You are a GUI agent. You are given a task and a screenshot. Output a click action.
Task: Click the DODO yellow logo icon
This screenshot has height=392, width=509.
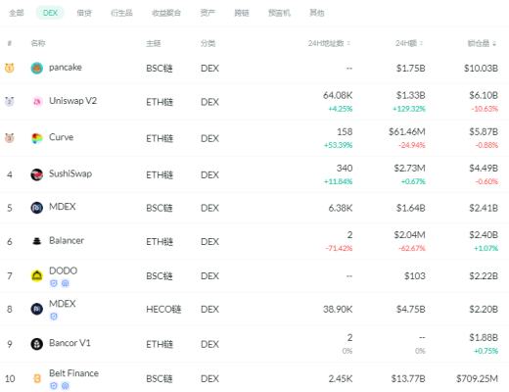[x=37, y=275]
